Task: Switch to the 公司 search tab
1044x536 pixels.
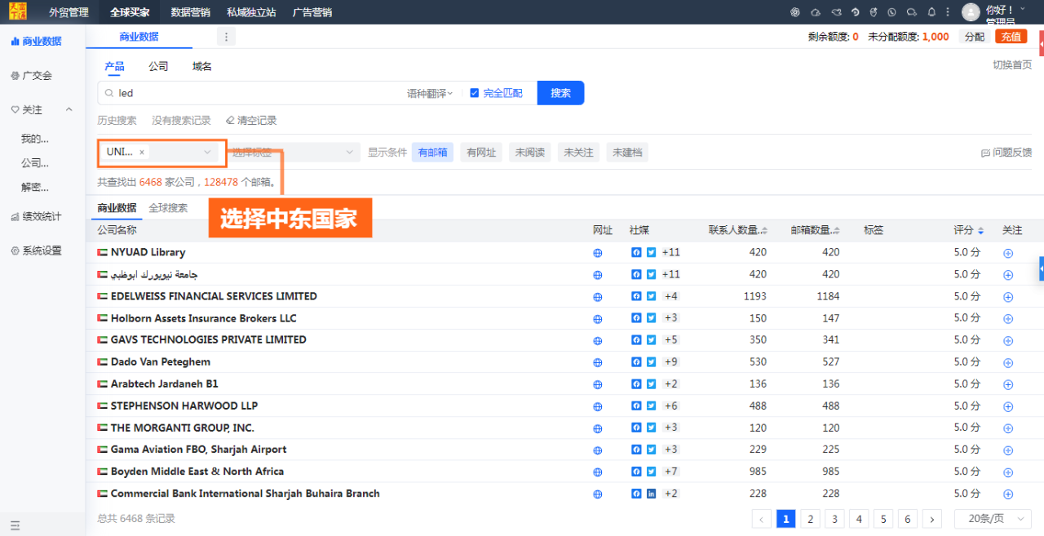Action: 158,67
